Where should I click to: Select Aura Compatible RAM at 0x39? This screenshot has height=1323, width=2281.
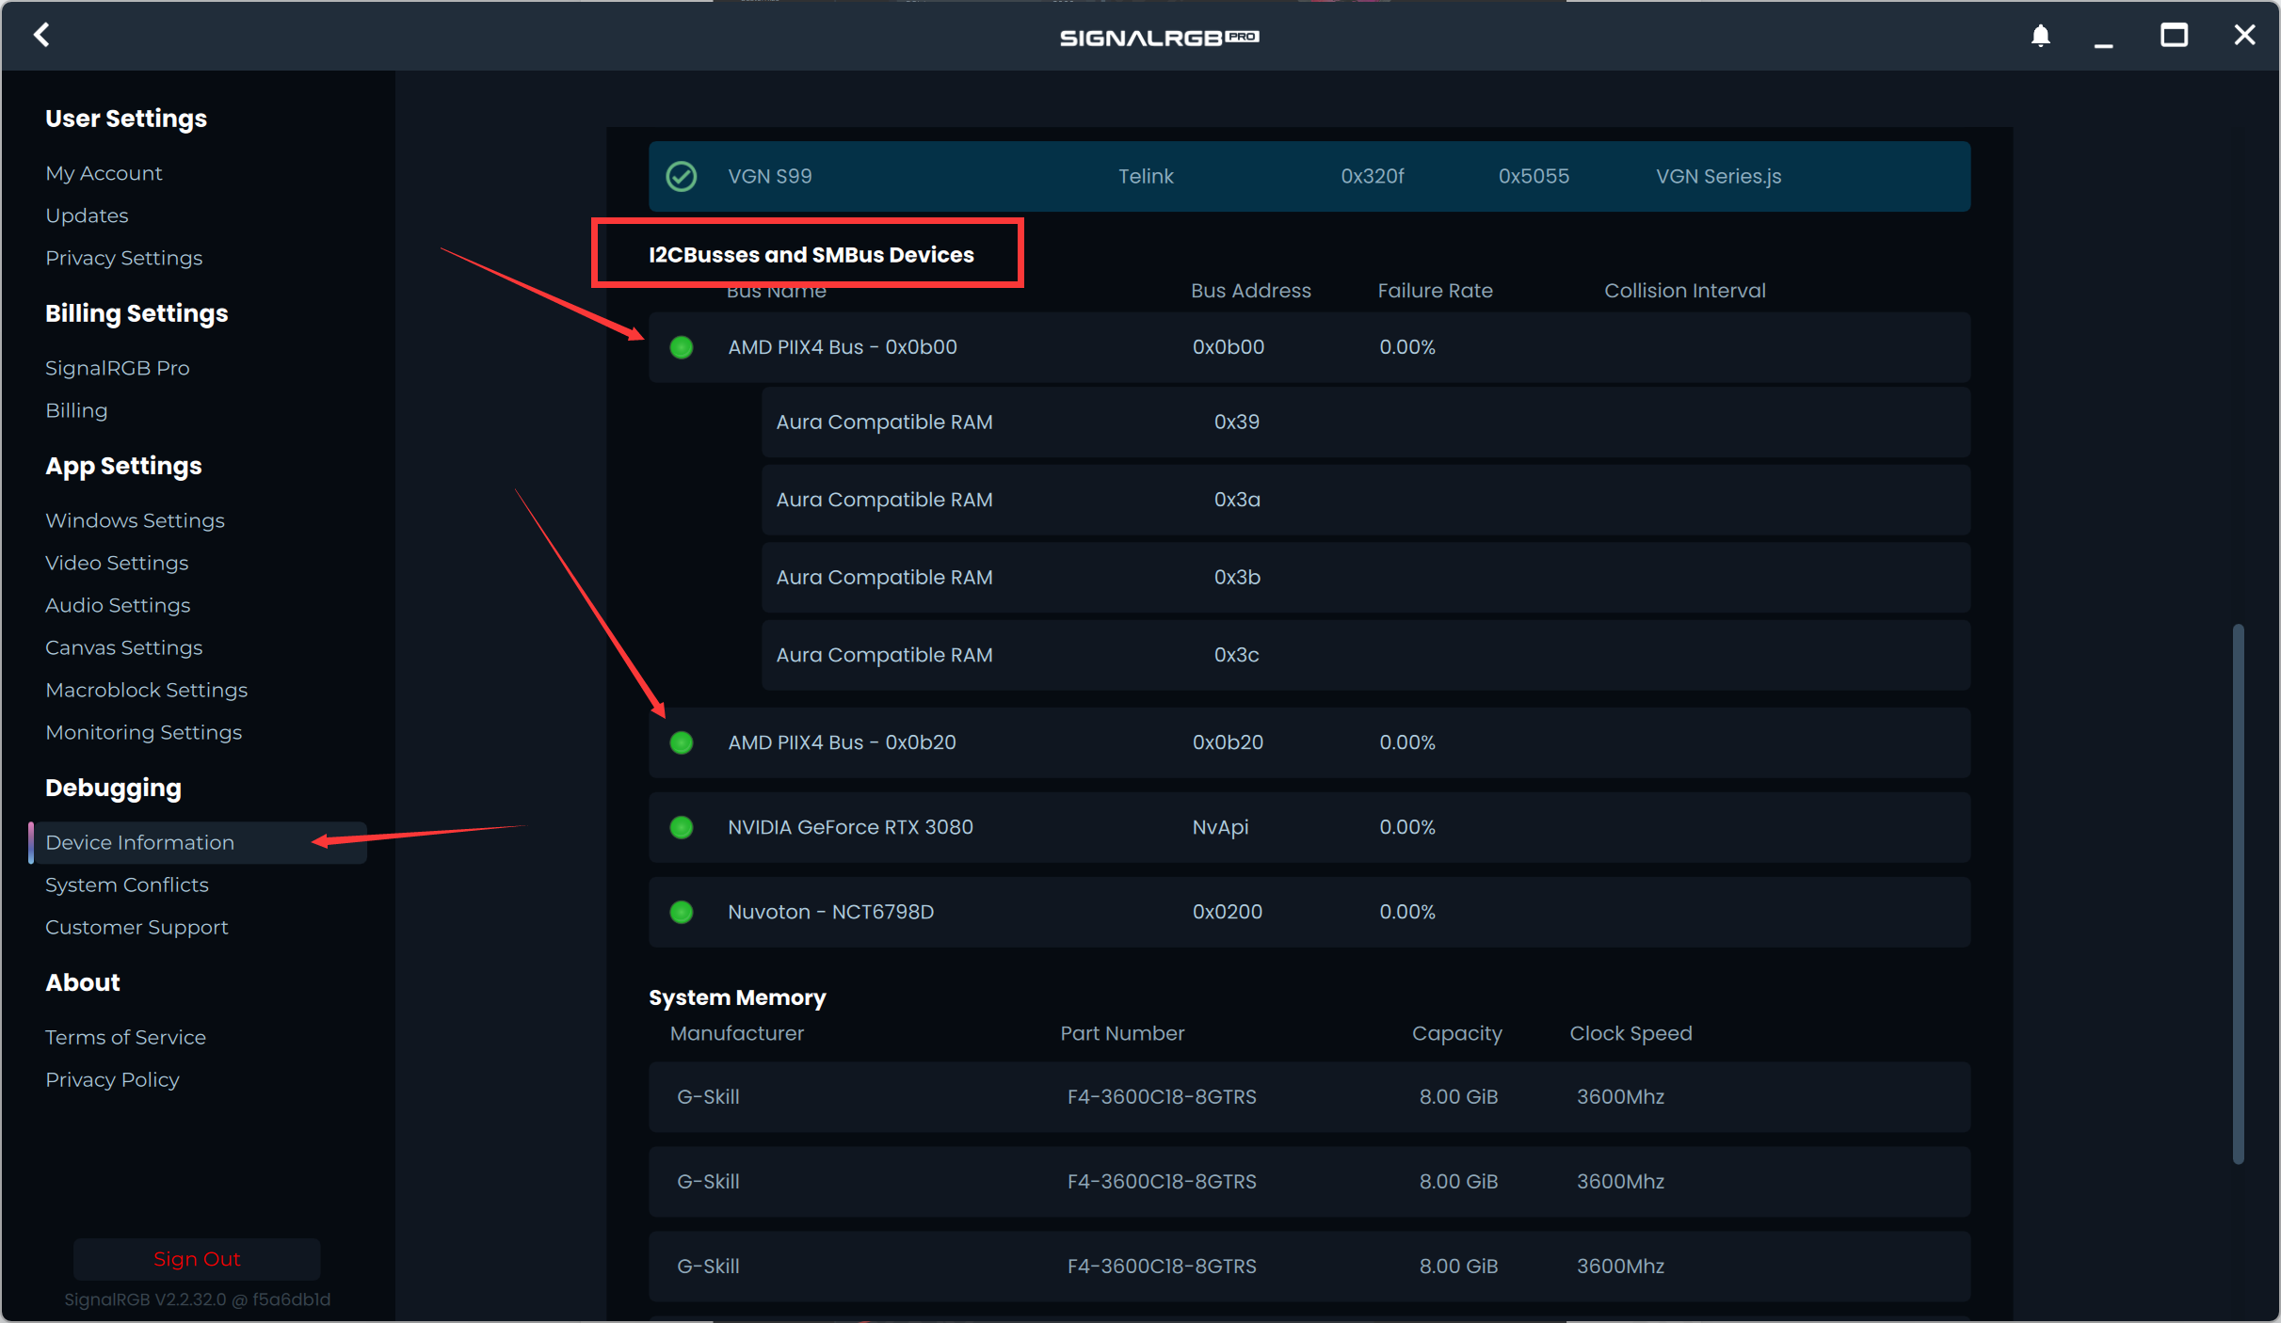click(1366, 422)
